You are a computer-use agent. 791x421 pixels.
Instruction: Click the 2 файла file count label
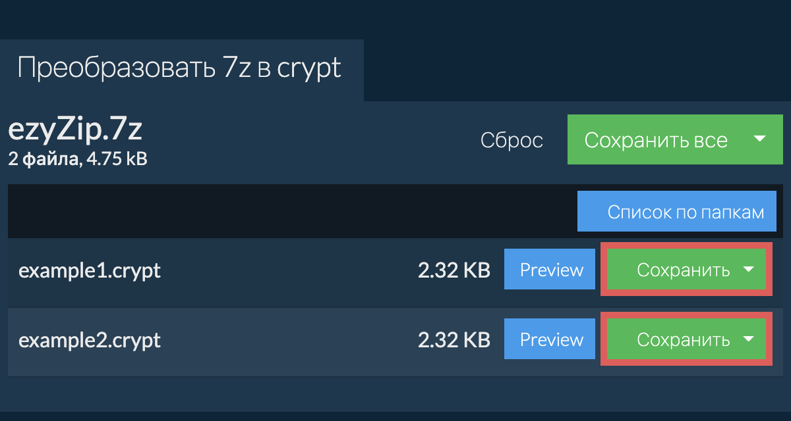(x=42, y=159)
